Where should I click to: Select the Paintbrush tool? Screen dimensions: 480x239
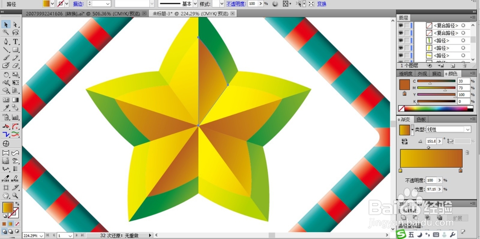pyautogui.click(x=6, y=57)
